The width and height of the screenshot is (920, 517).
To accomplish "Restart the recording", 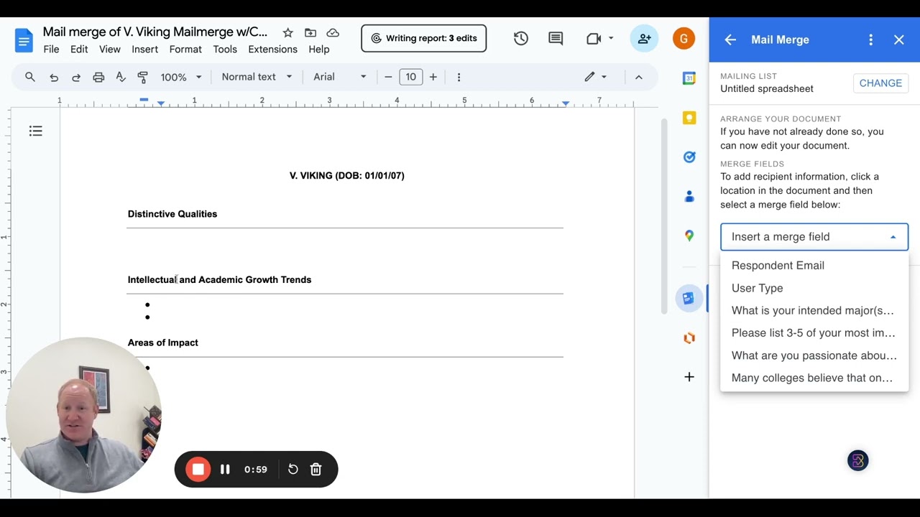I will (x=293, y=470).
